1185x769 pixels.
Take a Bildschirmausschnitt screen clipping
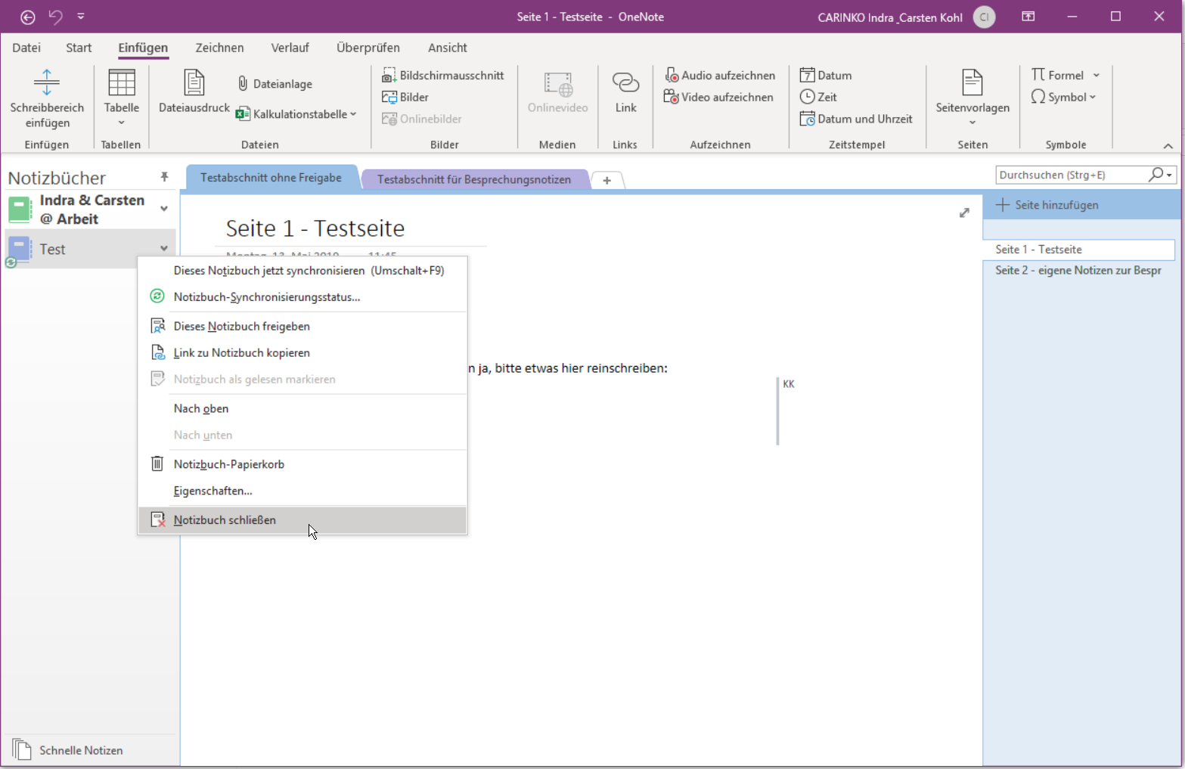coord(443,76)
